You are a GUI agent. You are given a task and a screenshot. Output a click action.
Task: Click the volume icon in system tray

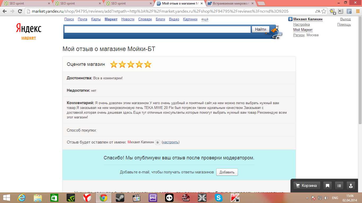click(326, 198)
